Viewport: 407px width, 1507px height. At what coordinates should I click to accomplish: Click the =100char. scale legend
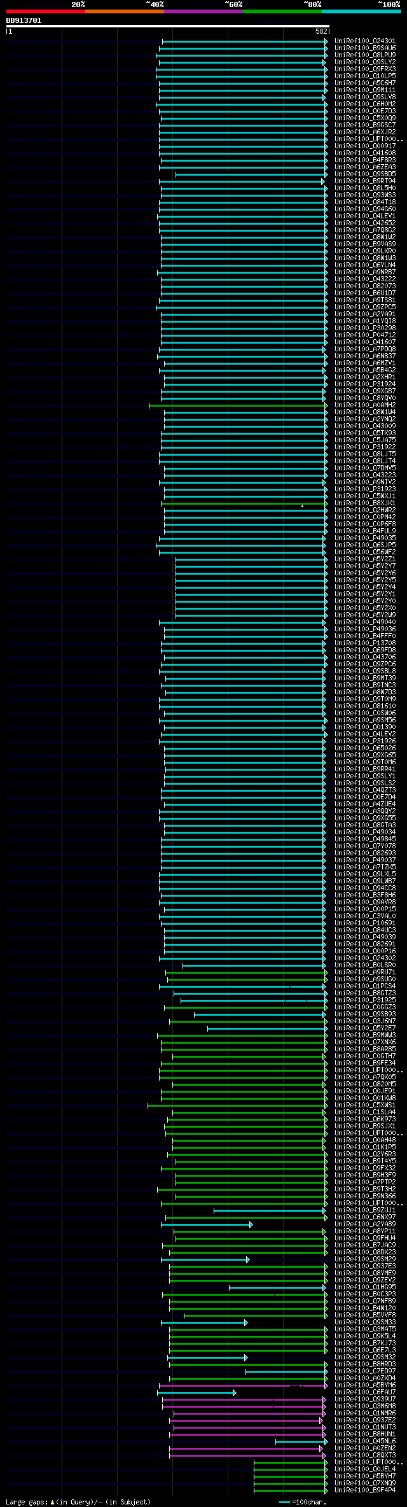pos(302,1502)
